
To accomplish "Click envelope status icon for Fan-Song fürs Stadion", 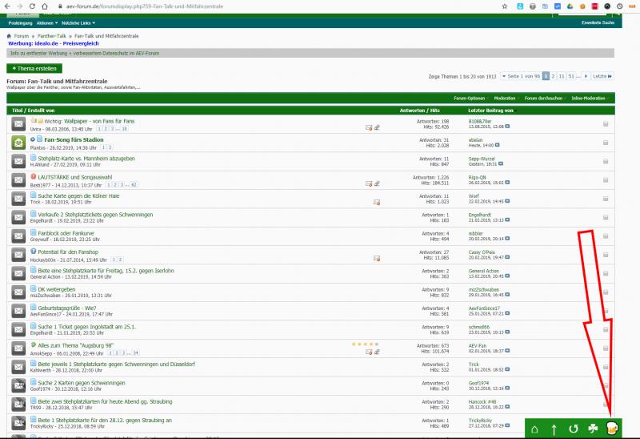I will coord(18,142).
